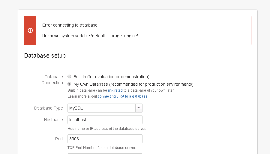Click the Hostname field label

pos(54,120)
